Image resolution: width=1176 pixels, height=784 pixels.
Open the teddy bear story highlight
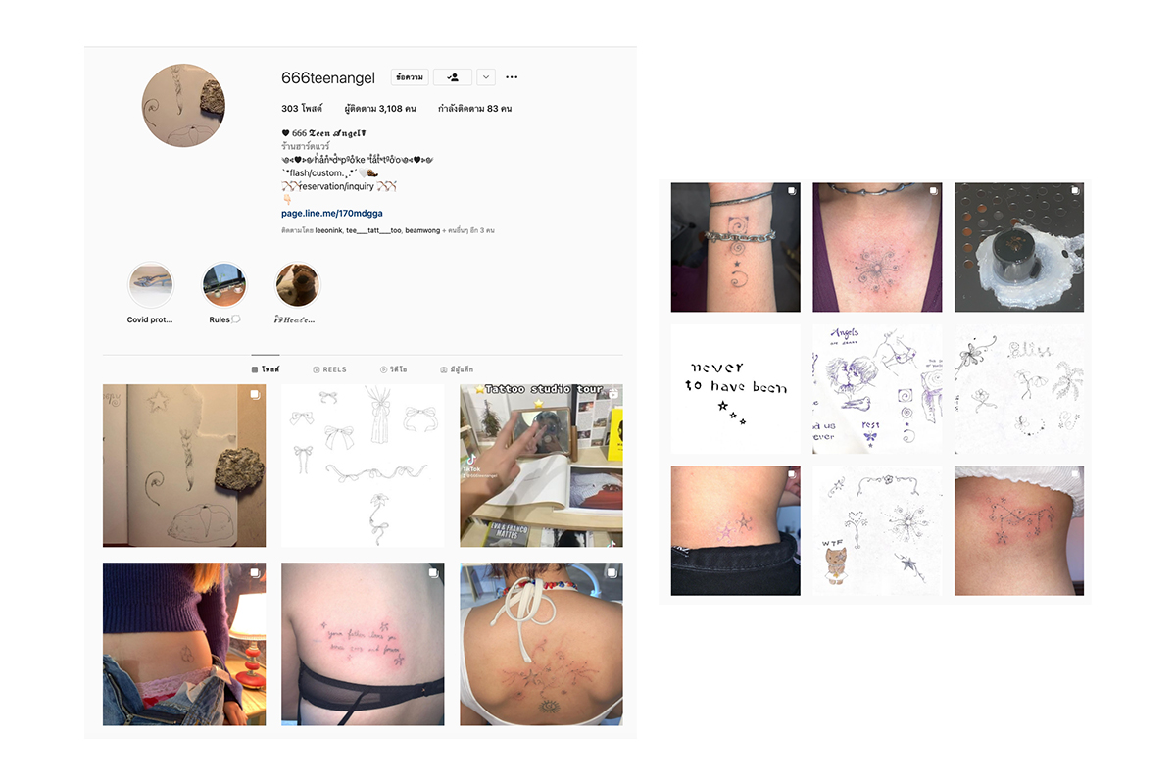pyautogui.click(x=297, y=285)
